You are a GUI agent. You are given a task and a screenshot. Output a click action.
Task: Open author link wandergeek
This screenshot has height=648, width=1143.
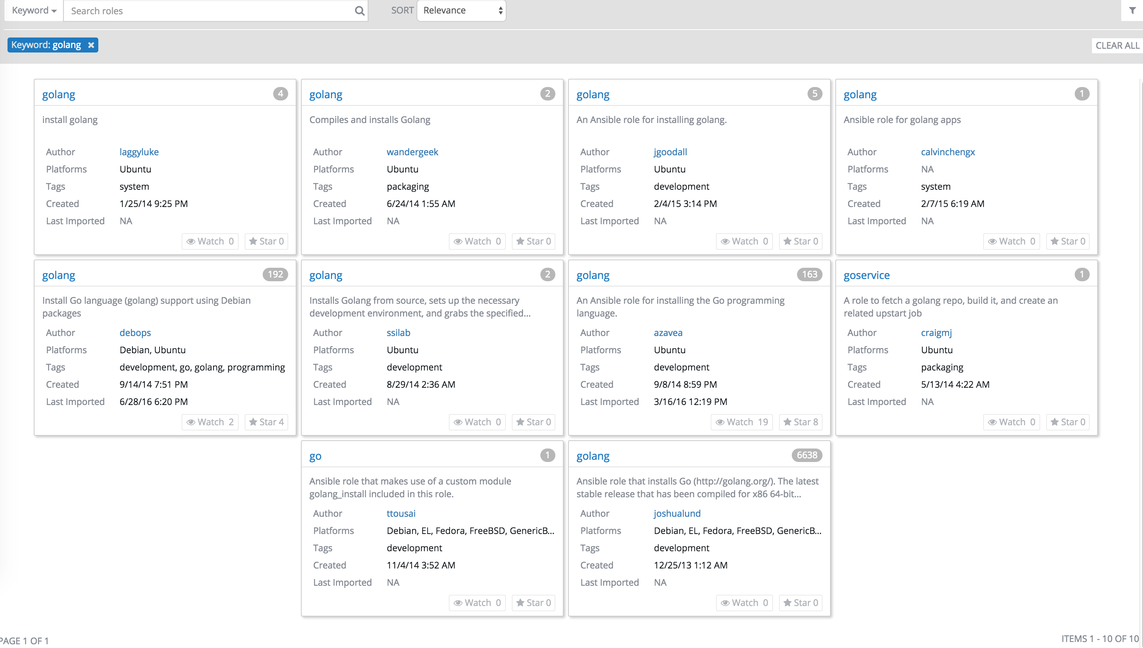[x=412, y=152]
